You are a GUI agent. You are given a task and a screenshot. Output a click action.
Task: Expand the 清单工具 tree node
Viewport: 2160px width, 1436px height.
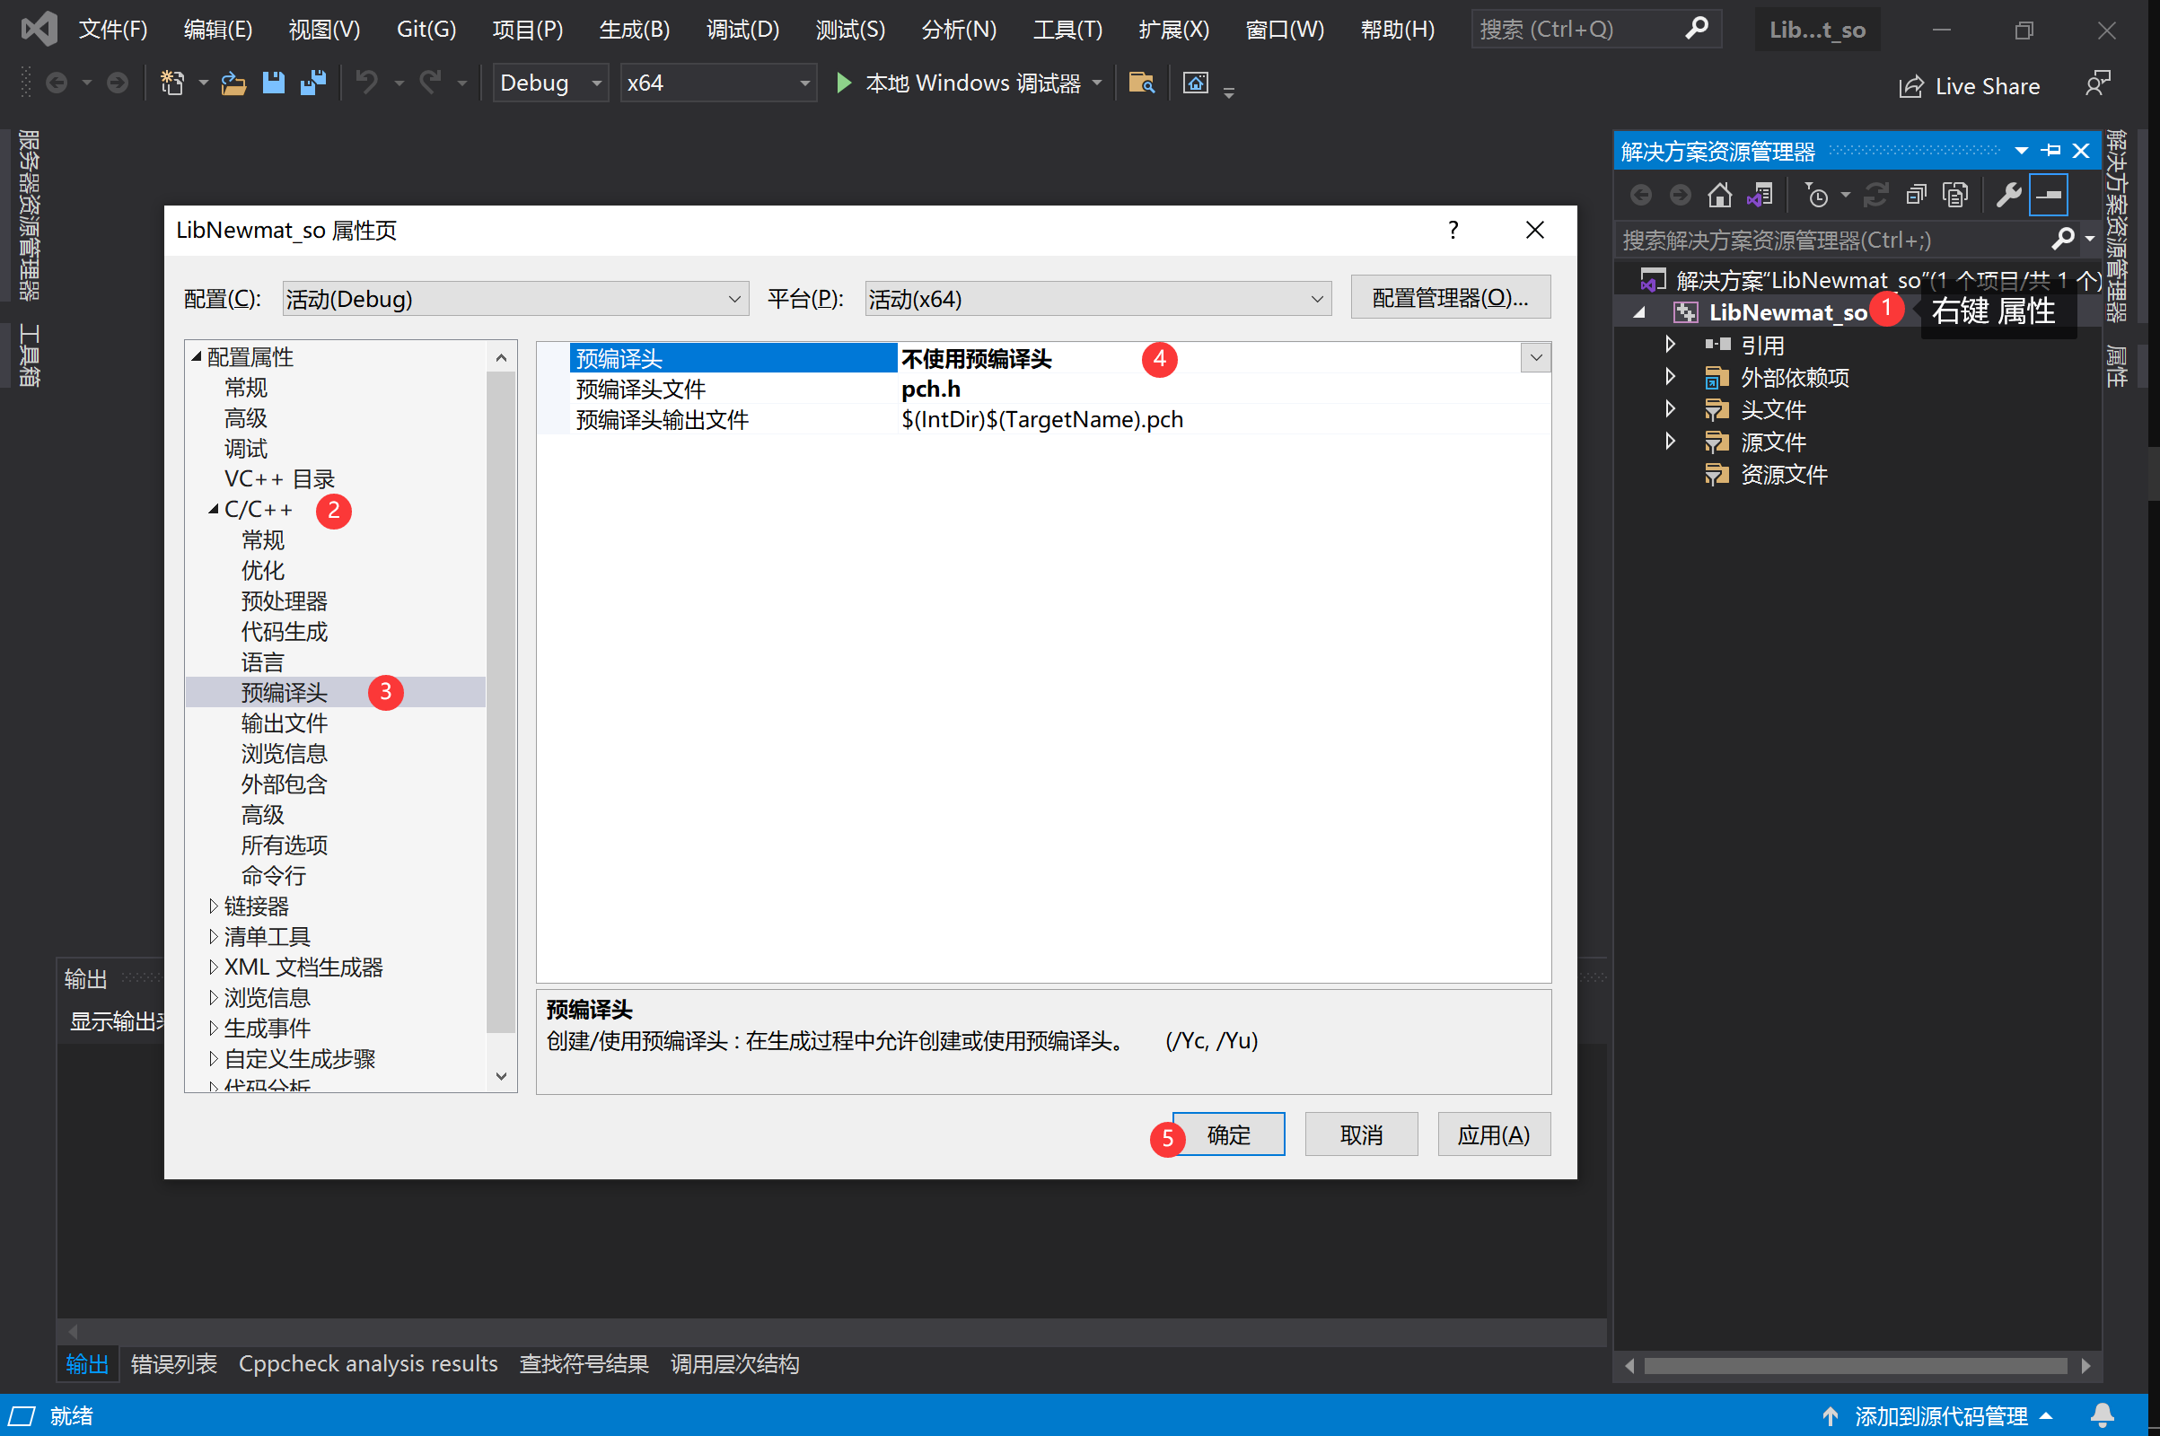click(213, 937)
